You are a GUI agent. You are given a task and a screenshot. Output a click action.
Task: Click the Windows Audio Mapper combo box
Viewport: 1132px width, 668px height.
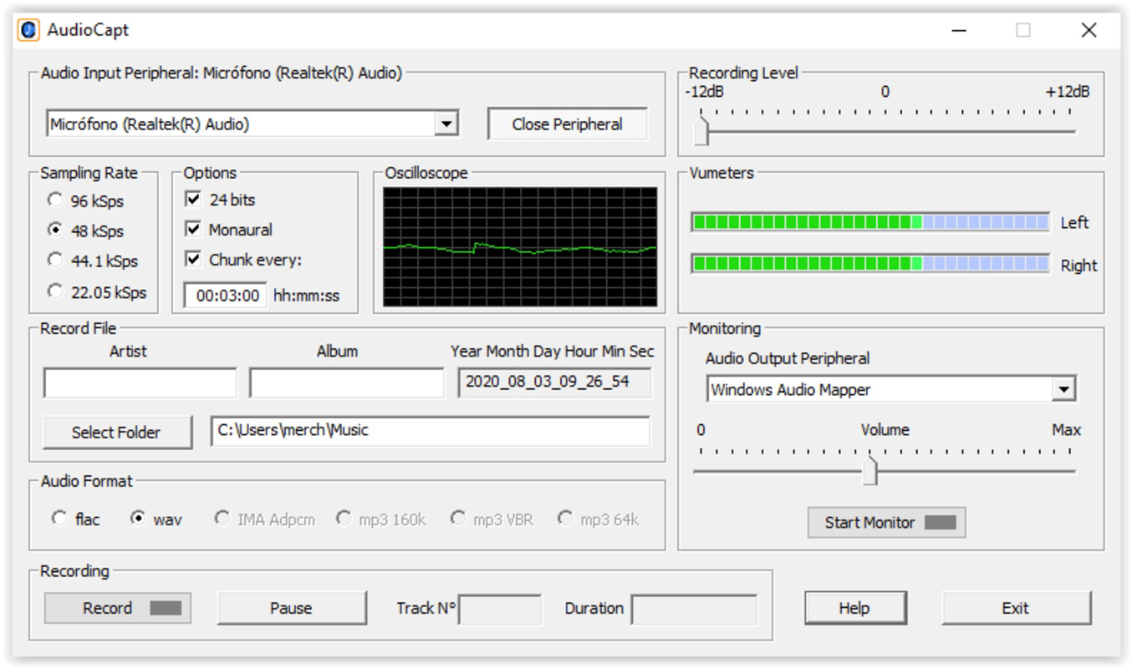pyautogui.click(x=891, y=389)
